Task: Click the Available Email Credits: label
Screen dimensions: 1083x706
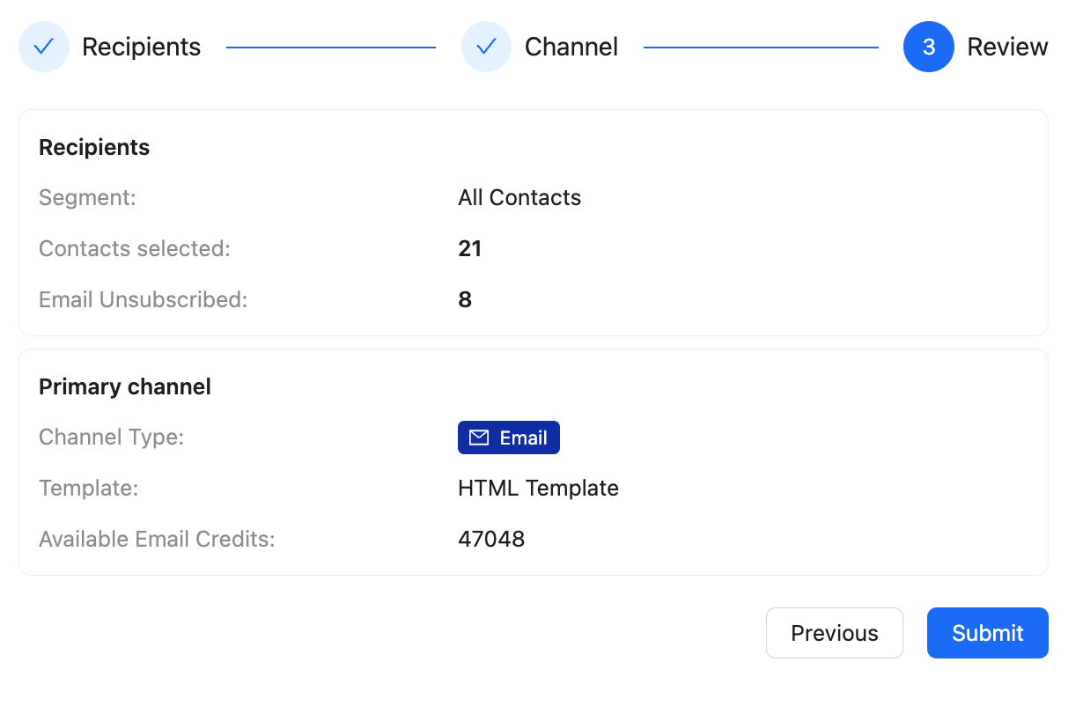Action: [157, 539]
